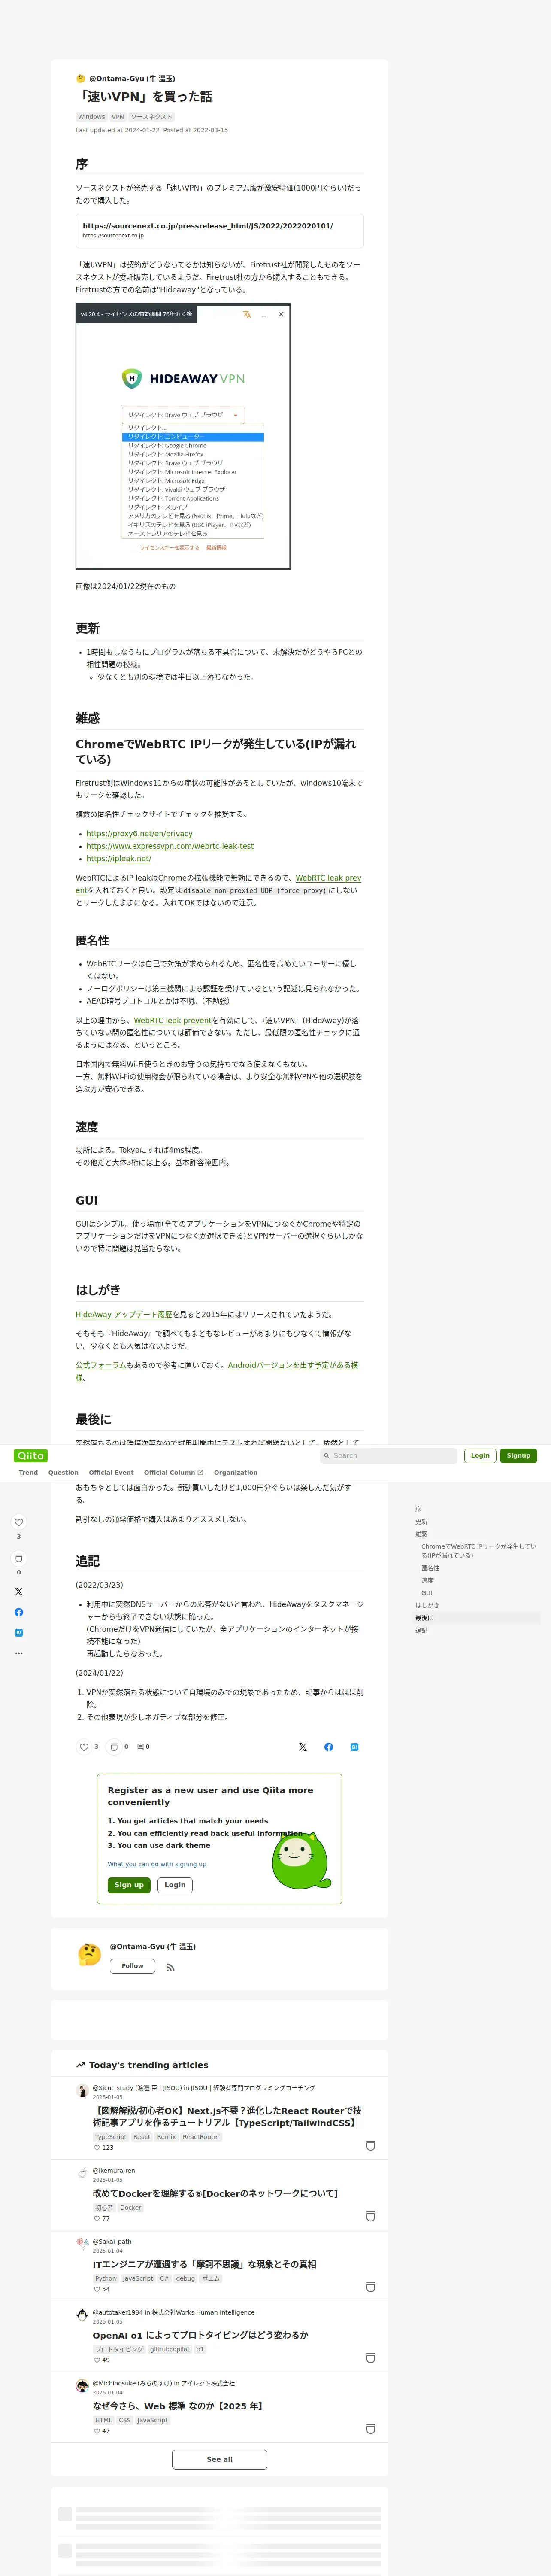Viewport: 551px width, 2576px height.
Task: Open the ReactRouter tag in trending articles
Action: 201,2137
